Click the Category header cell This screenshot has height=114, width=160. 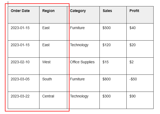click(x=78, y=11)
